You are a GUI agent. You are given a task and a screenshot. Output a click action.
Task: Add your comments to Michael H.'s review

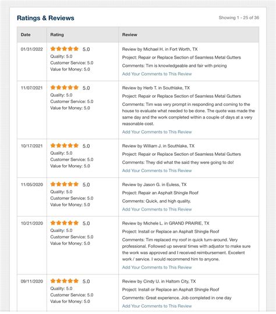157,74
